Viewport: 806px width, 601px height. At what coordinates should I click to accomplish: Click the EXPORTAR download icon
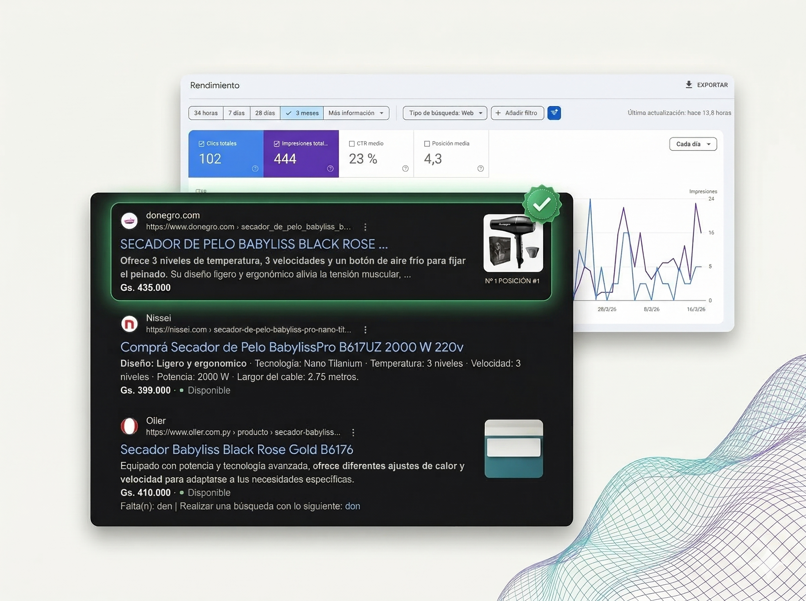coord(689,85)
